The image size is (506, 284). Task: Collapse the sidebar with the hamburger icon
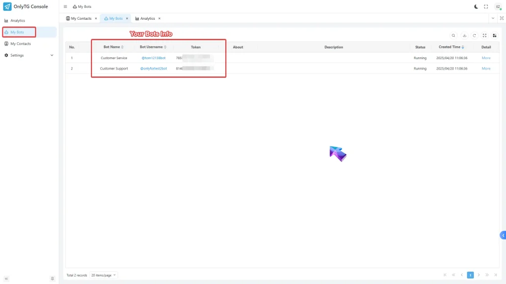click(x=65, y=6)
